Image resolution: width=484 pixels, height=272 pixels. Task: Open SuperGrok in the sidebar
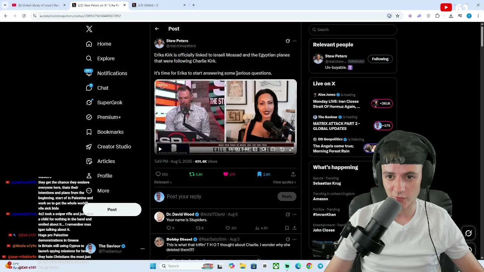[x=104, y=102]
